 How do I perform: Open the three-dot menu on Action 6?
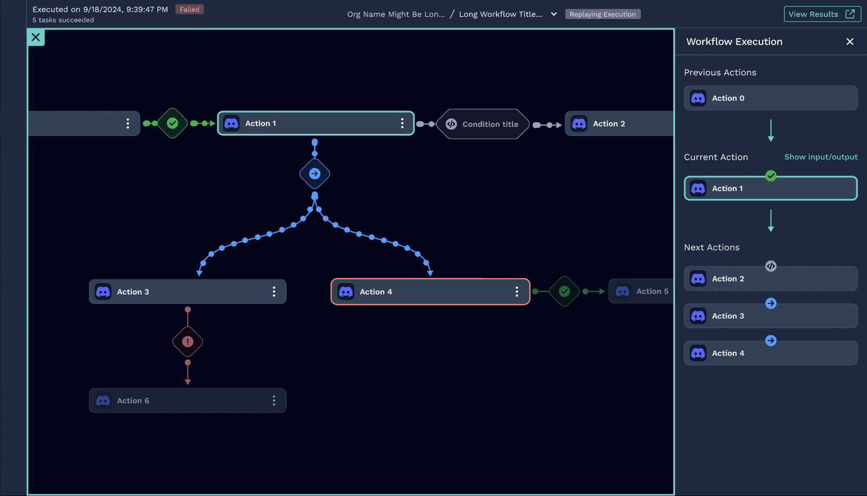[274, 400]
